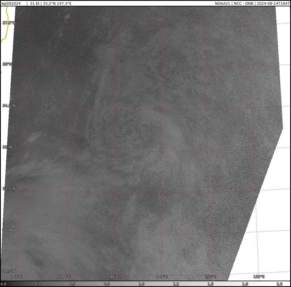291x287 pixels.
Task: Click the 33.2°N 147.3°E position text
Action: click(x=57, y=3)
